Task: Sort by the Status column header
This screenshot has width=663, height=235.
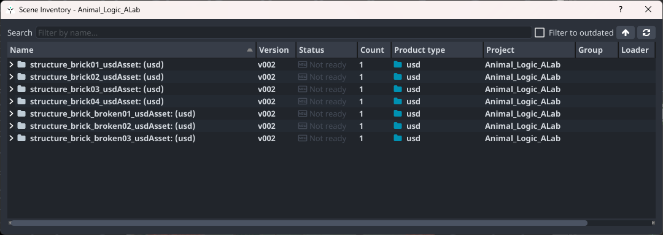Action: click(327, 50)
